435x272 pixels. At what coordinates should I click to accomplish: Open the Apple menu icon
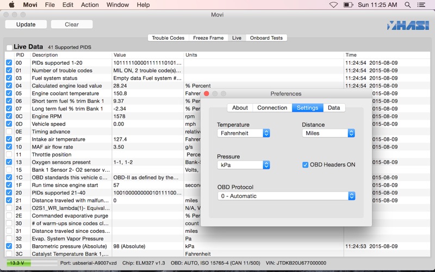[x=11, y=5]
